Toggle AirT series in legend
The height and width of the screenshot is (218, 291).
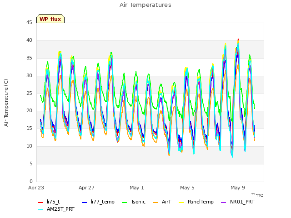(x=166, y=202)
